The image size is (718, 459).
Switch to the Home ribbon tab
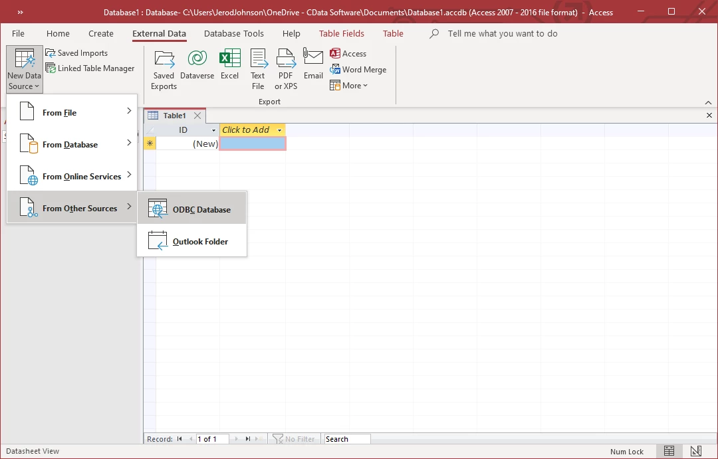58,33
